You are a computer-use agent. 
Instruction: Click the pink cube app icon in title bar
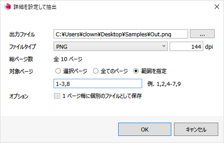8,7
